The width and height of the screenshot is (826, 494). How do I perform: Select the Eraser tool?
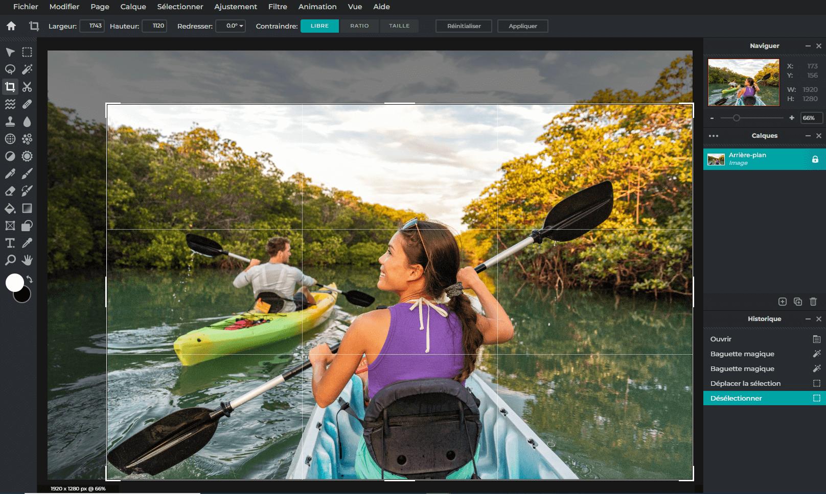click(10, 191)
